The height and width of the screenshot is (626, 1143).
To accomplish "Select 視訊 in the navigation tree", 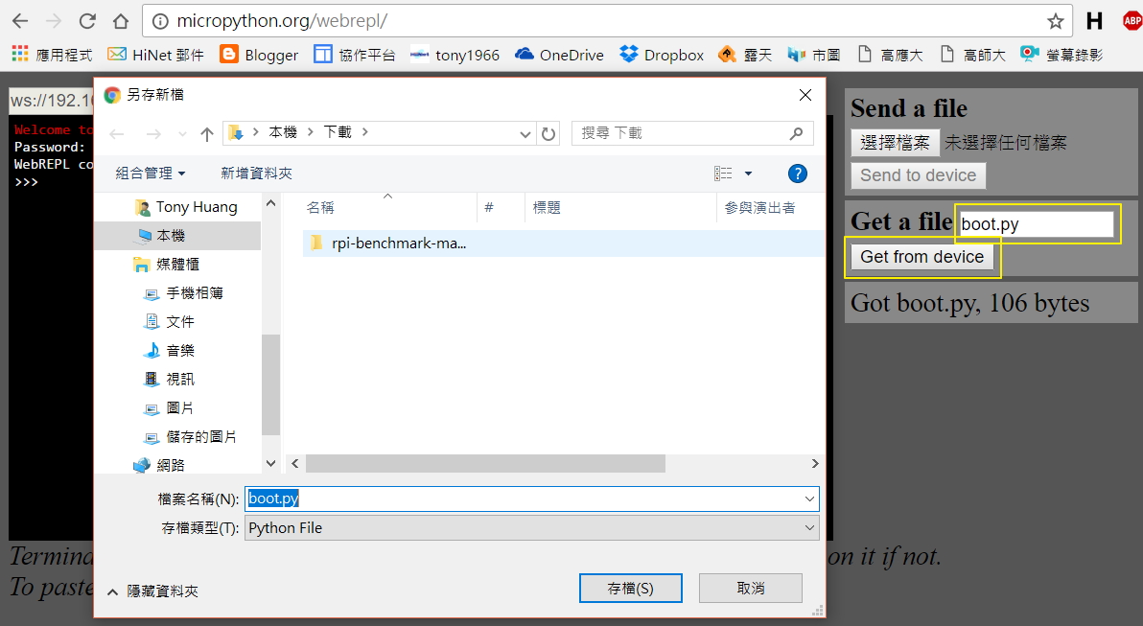I will (x=169, y=380).
